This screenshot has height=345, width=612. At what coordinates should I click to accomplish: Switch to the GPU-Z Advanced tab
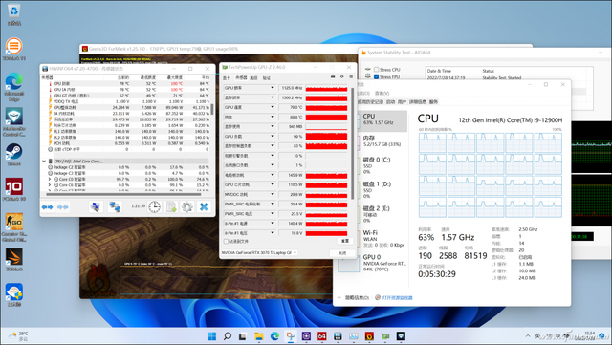pos(253,78)
